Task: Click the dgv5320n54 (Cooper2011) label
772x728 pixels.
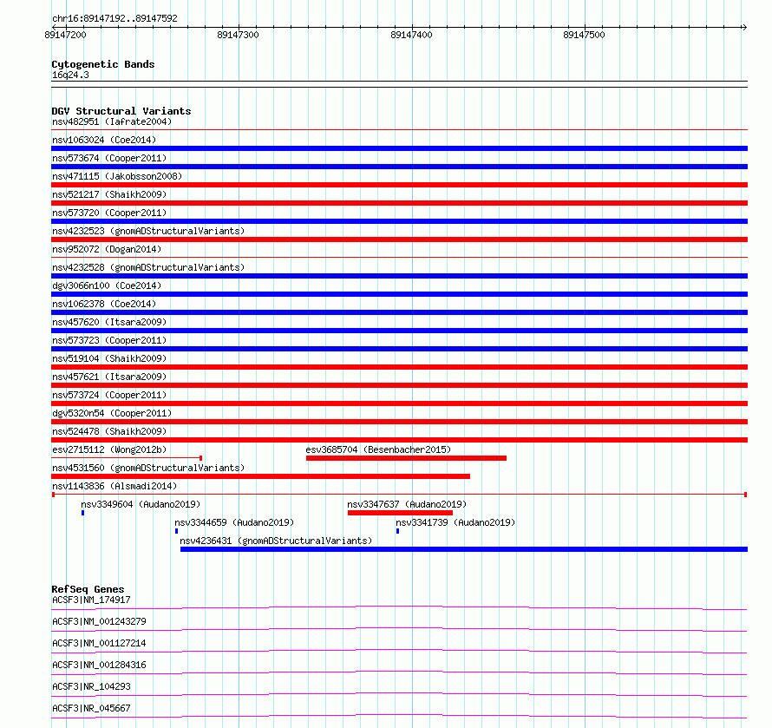Action: point(112,413)
